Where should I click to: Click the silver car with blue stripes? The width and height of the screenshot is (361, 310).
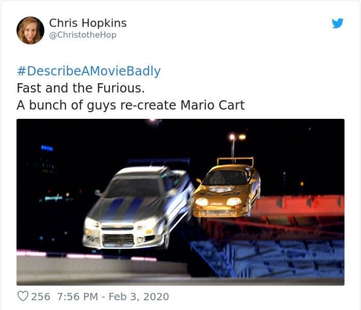click(x=138, y=207)
